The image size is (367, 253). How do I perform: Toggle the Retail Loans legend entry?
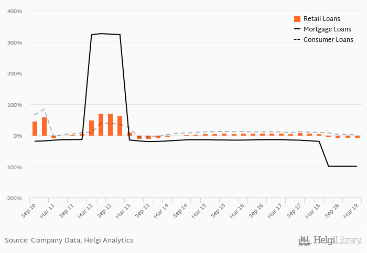pos(317,19)
